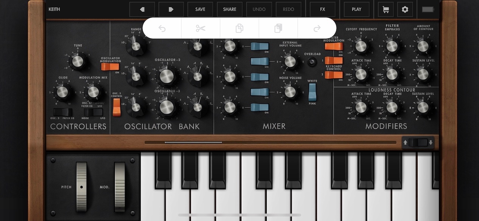
Task: Click the top Range knob of oscillator 1
Action: [135, 46]
